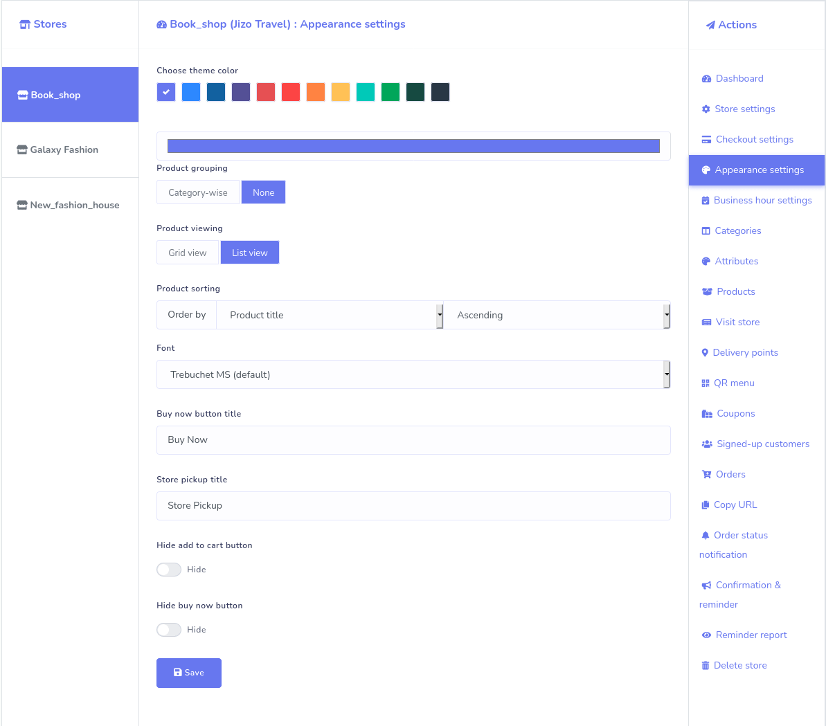Pick the yellow theme color swatch
This screenshot has height=726, width=826.
pos(341,92)
